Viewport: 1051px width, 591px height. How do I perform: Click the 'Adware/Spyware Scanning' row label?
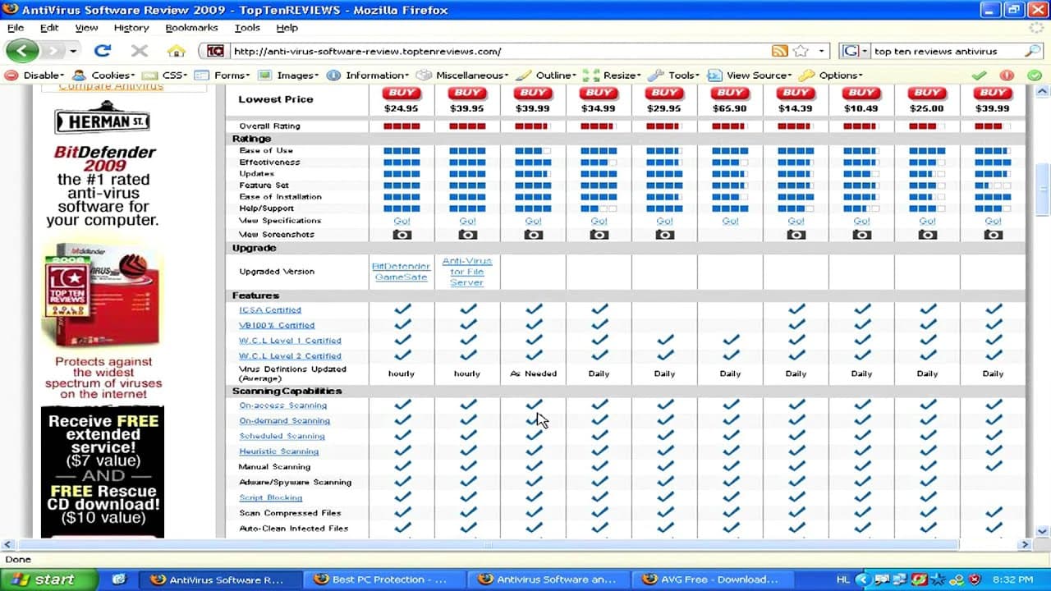[x=295, y=483]
